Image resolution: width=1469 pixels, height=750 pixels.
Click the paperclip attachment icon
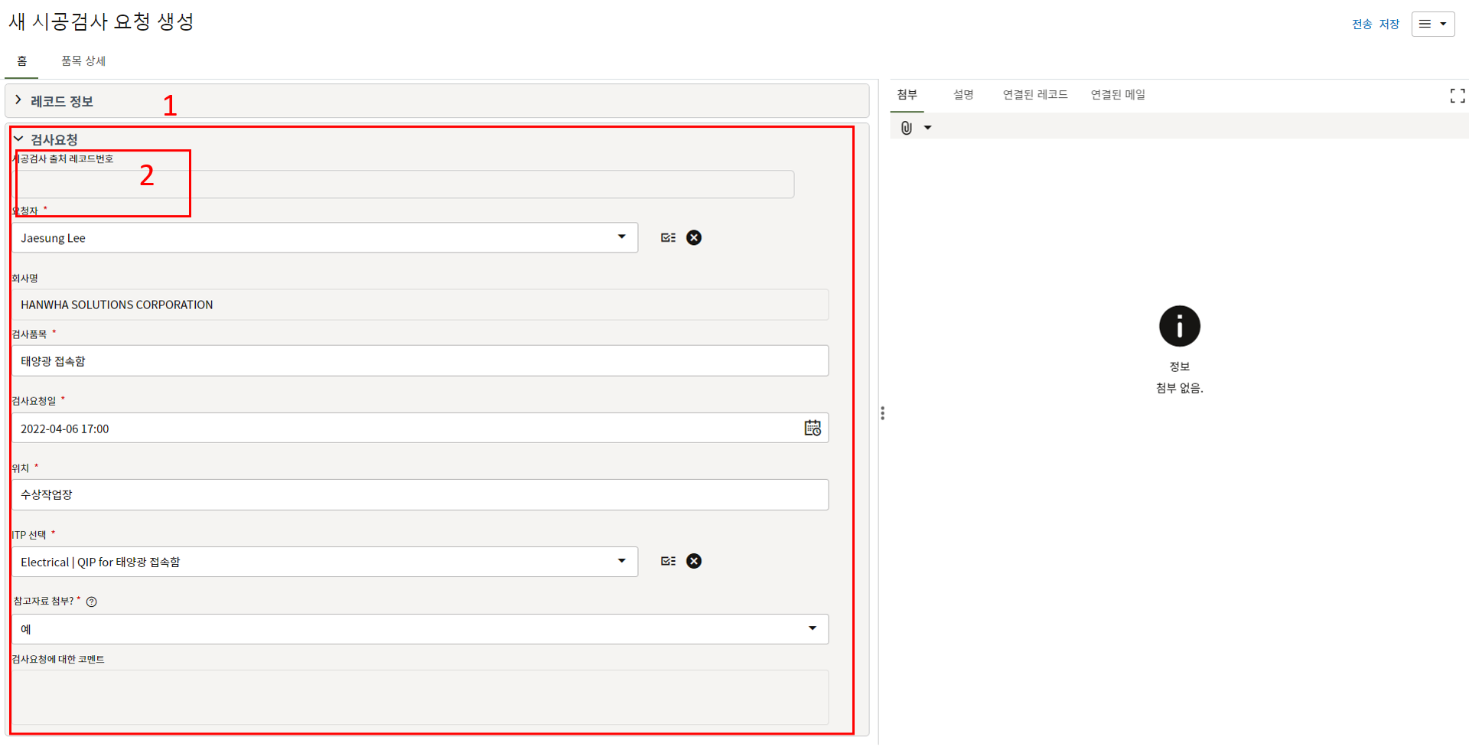[906, 128]
